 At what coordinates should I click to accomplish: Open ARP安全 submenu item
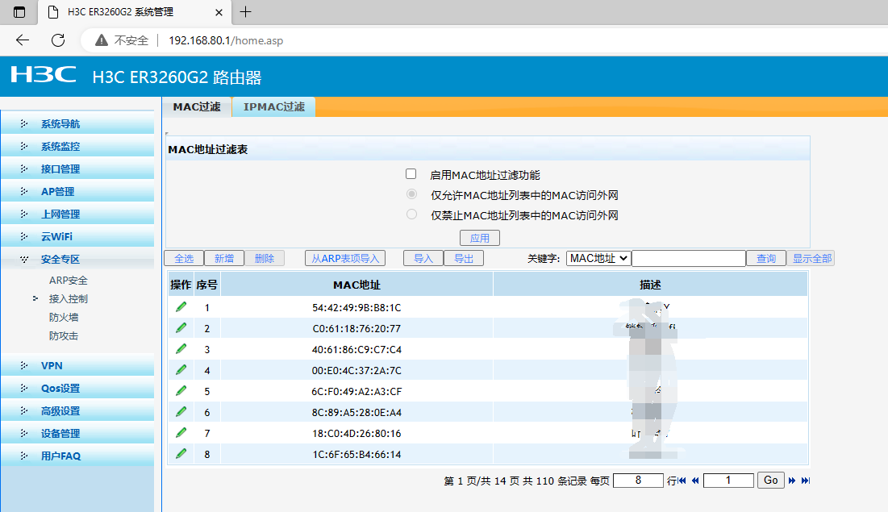68,281
